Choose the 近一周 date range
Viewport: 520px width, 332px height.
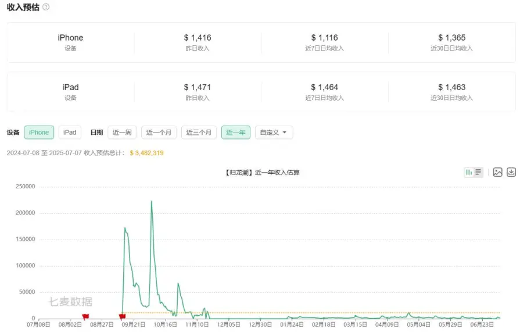[x=122, y=133]
